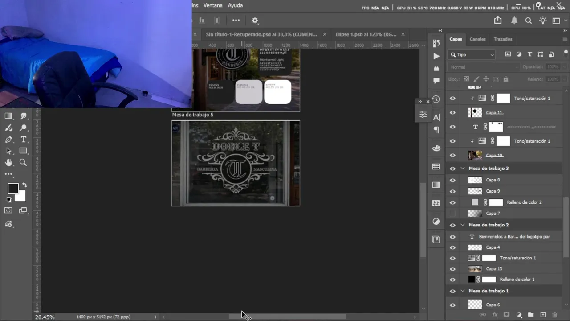Open the Ayuda menu

[235, 5]
